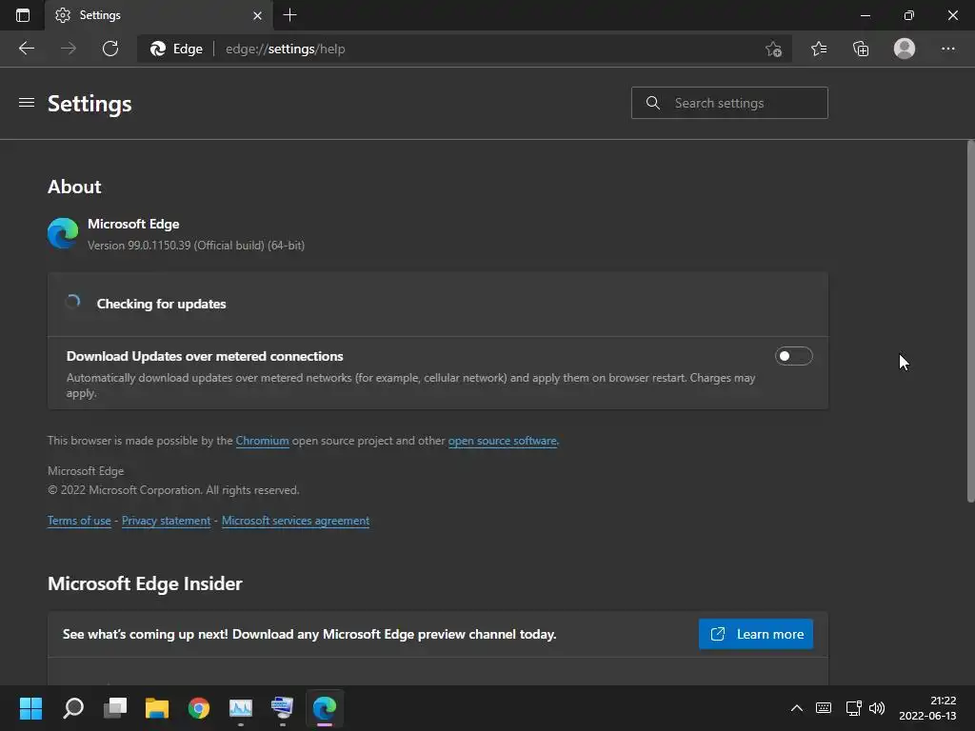Open the profile avatar icon
This screenshot has height=731, width=975.
[x=905, y=49]
